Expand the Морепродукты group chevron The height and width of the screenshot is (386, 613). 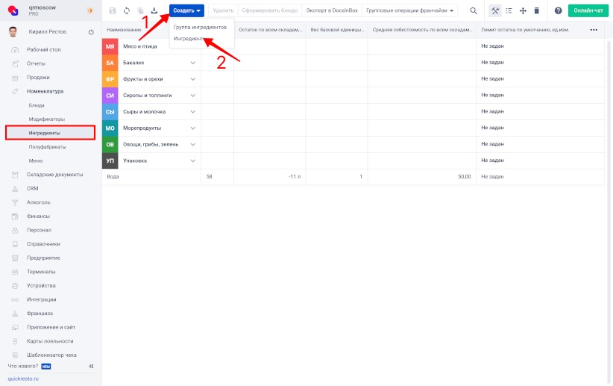[192, 128]
